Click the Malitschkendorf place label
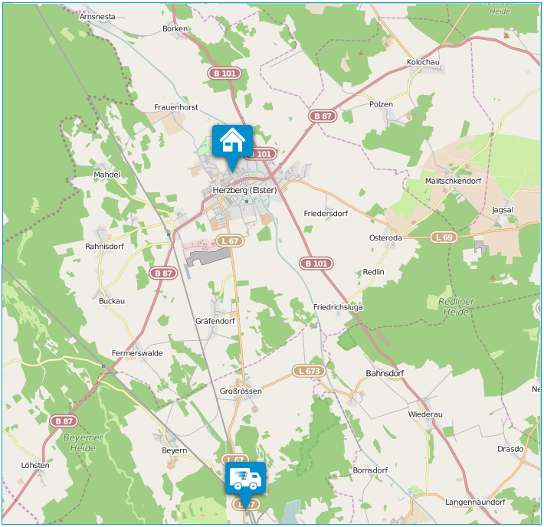 (453, 181)
